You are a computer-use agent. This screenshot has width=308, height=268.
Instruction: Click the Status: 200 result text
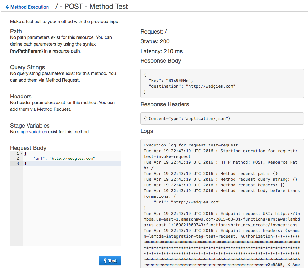point(155,41)
